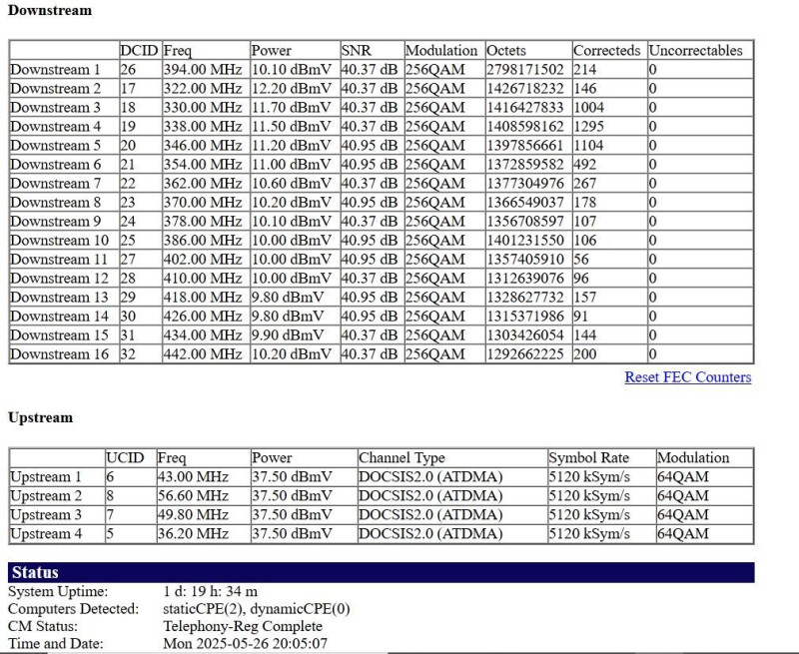Image resolution: width=799 pixels, height=654 pixels.
Task: Click the DCID column header
Action: coord(139,51)
